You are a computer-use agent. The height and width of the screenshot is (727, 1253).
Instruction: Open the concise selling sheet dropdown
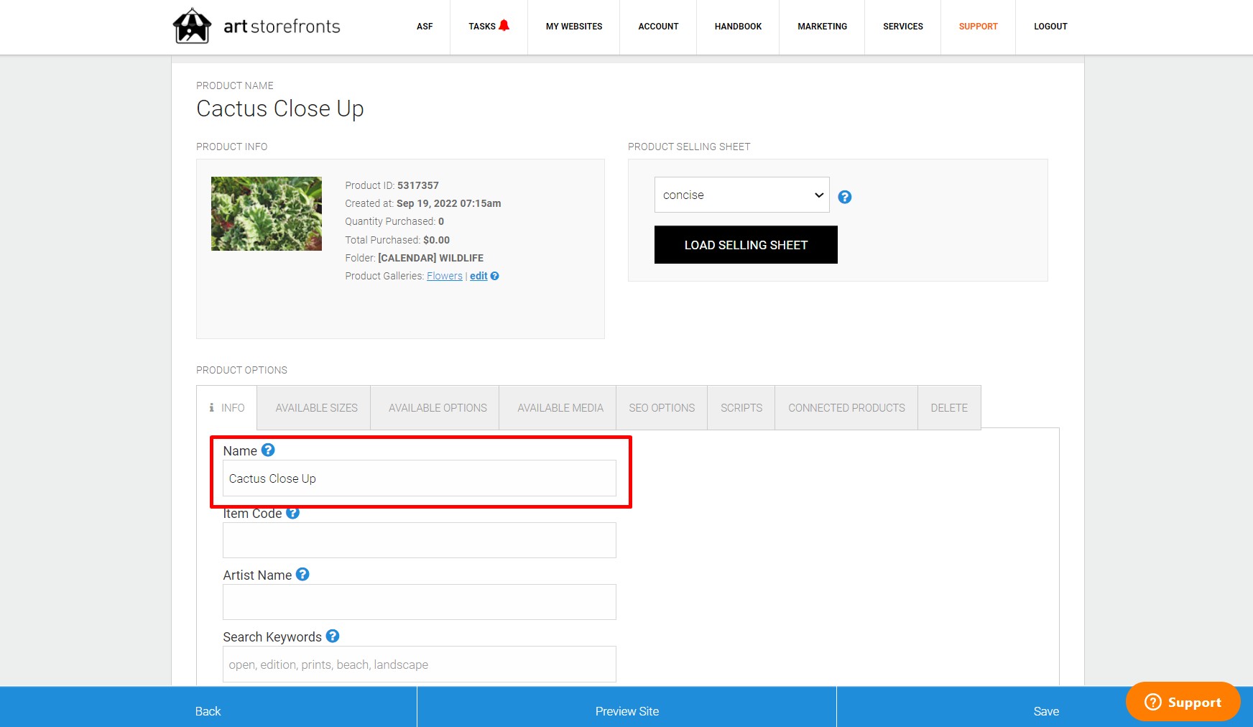(x=741, y=195)
